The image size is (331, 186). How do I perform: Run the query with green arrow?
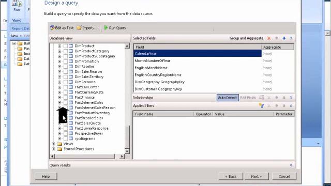click(x=106, y=27)
